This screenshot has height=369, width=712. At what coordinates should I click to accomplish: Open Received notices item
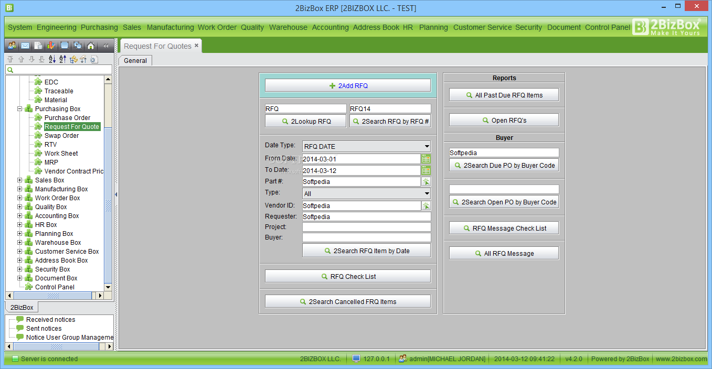tap(50, 320)
